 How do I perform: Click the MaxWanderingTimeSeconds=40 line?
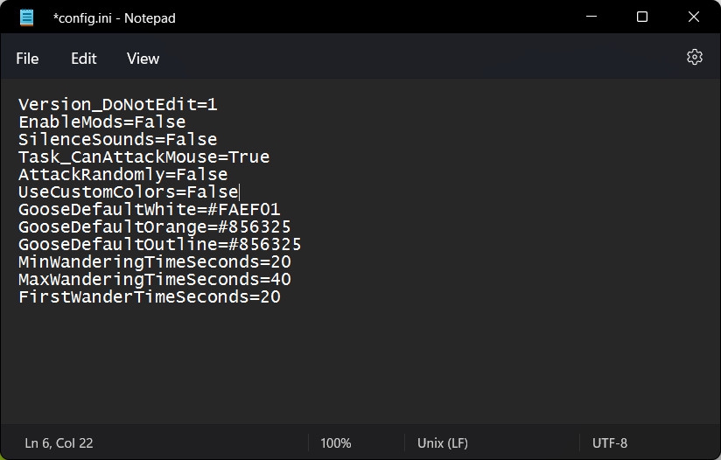[154, 280]
